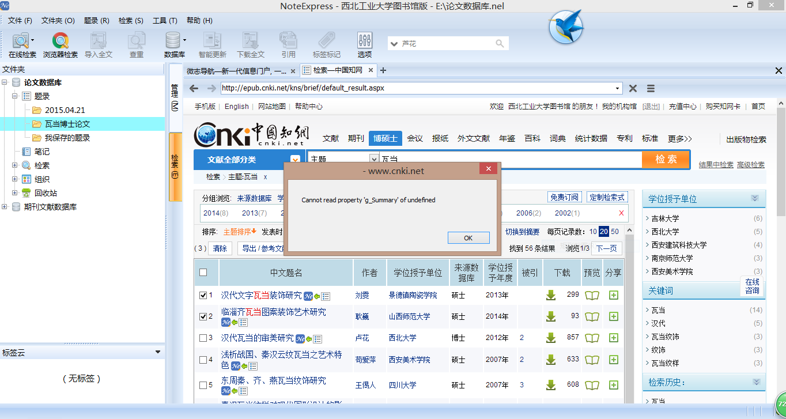This screenshot has width=786, height=419.
Task: Select the 博硕士 CNKI category tab
Action: click(x=386, y=138)
